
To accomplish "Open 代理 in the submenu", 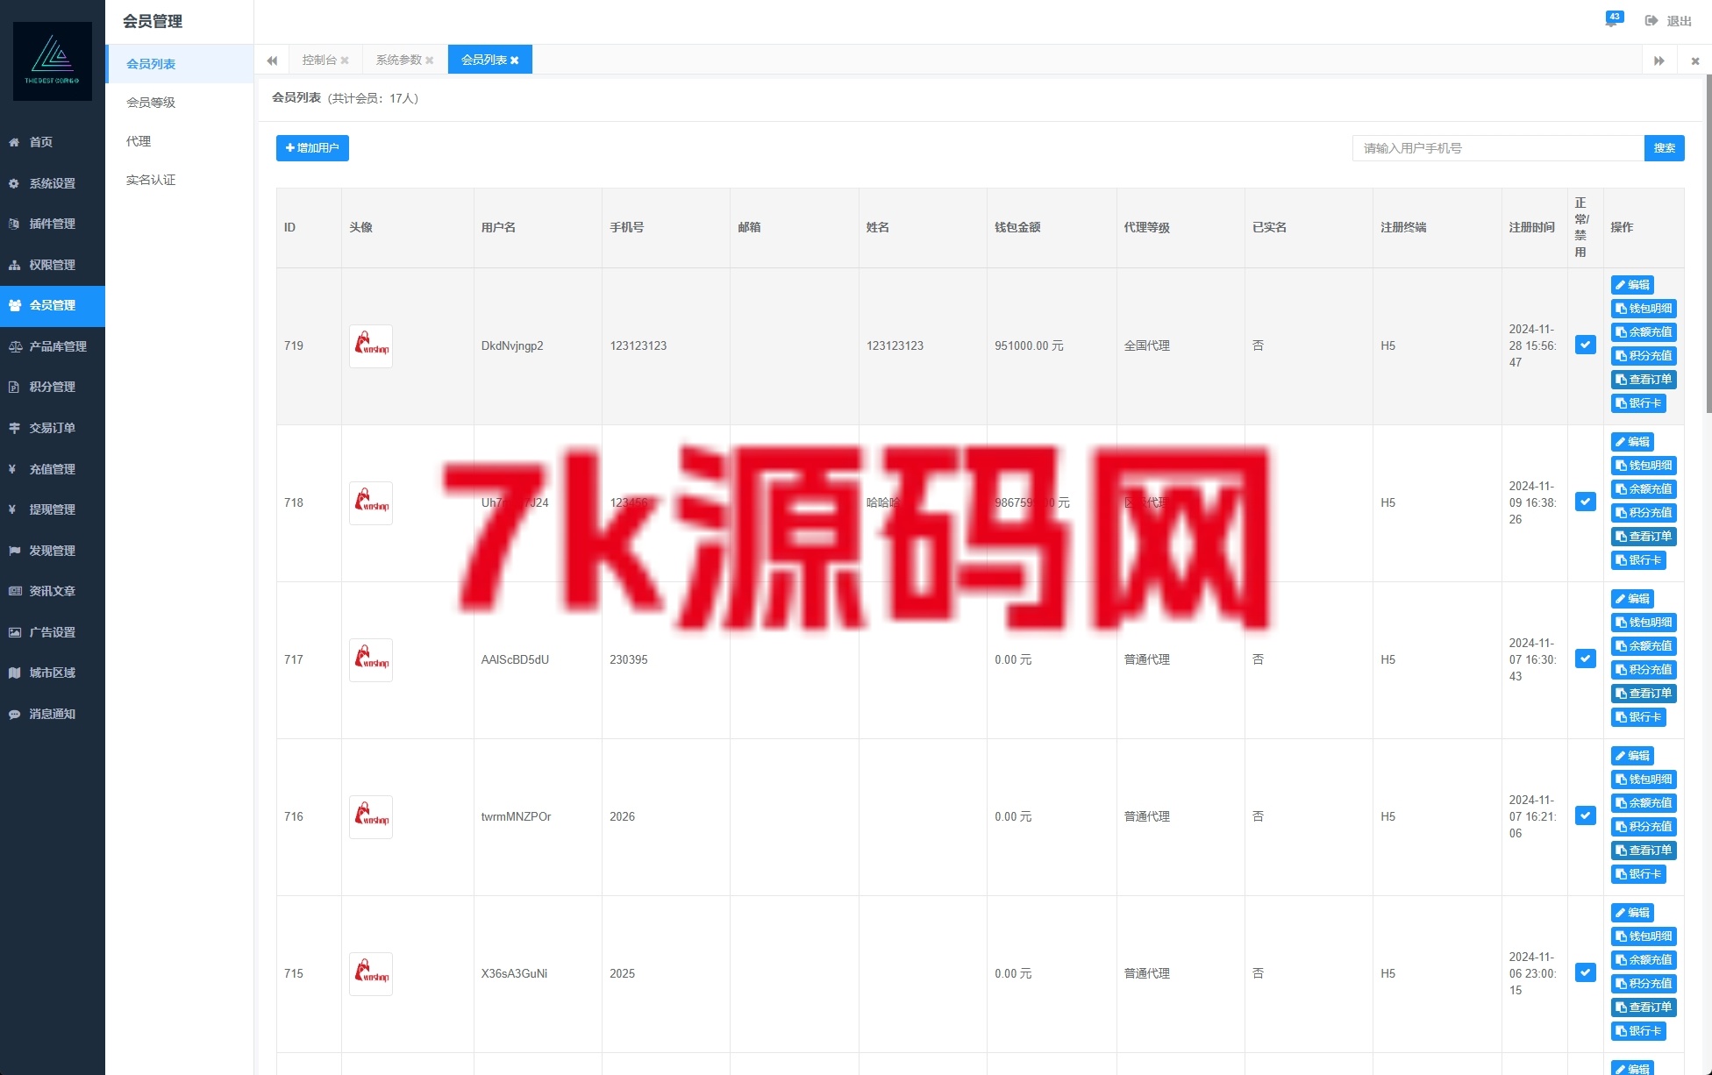I will coord(180,141).
